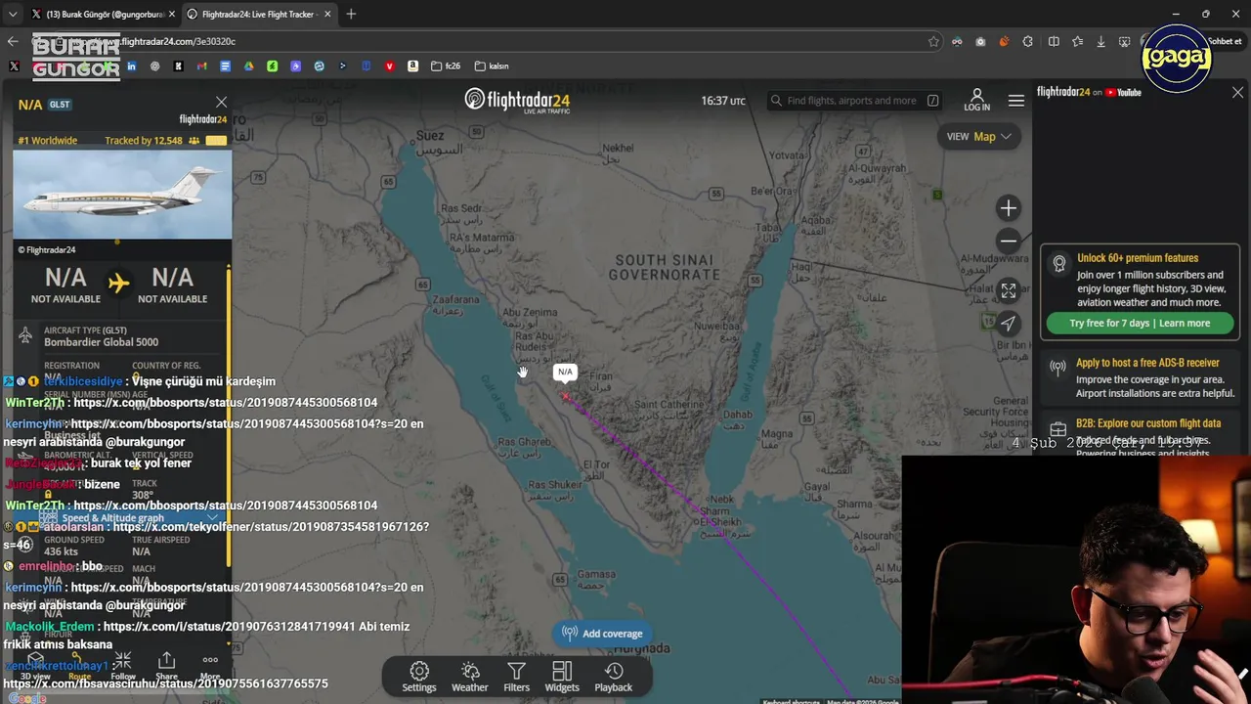Collapse the Speed & Altitude graph section
The image size is (1251, 704).
click(127, 518)
